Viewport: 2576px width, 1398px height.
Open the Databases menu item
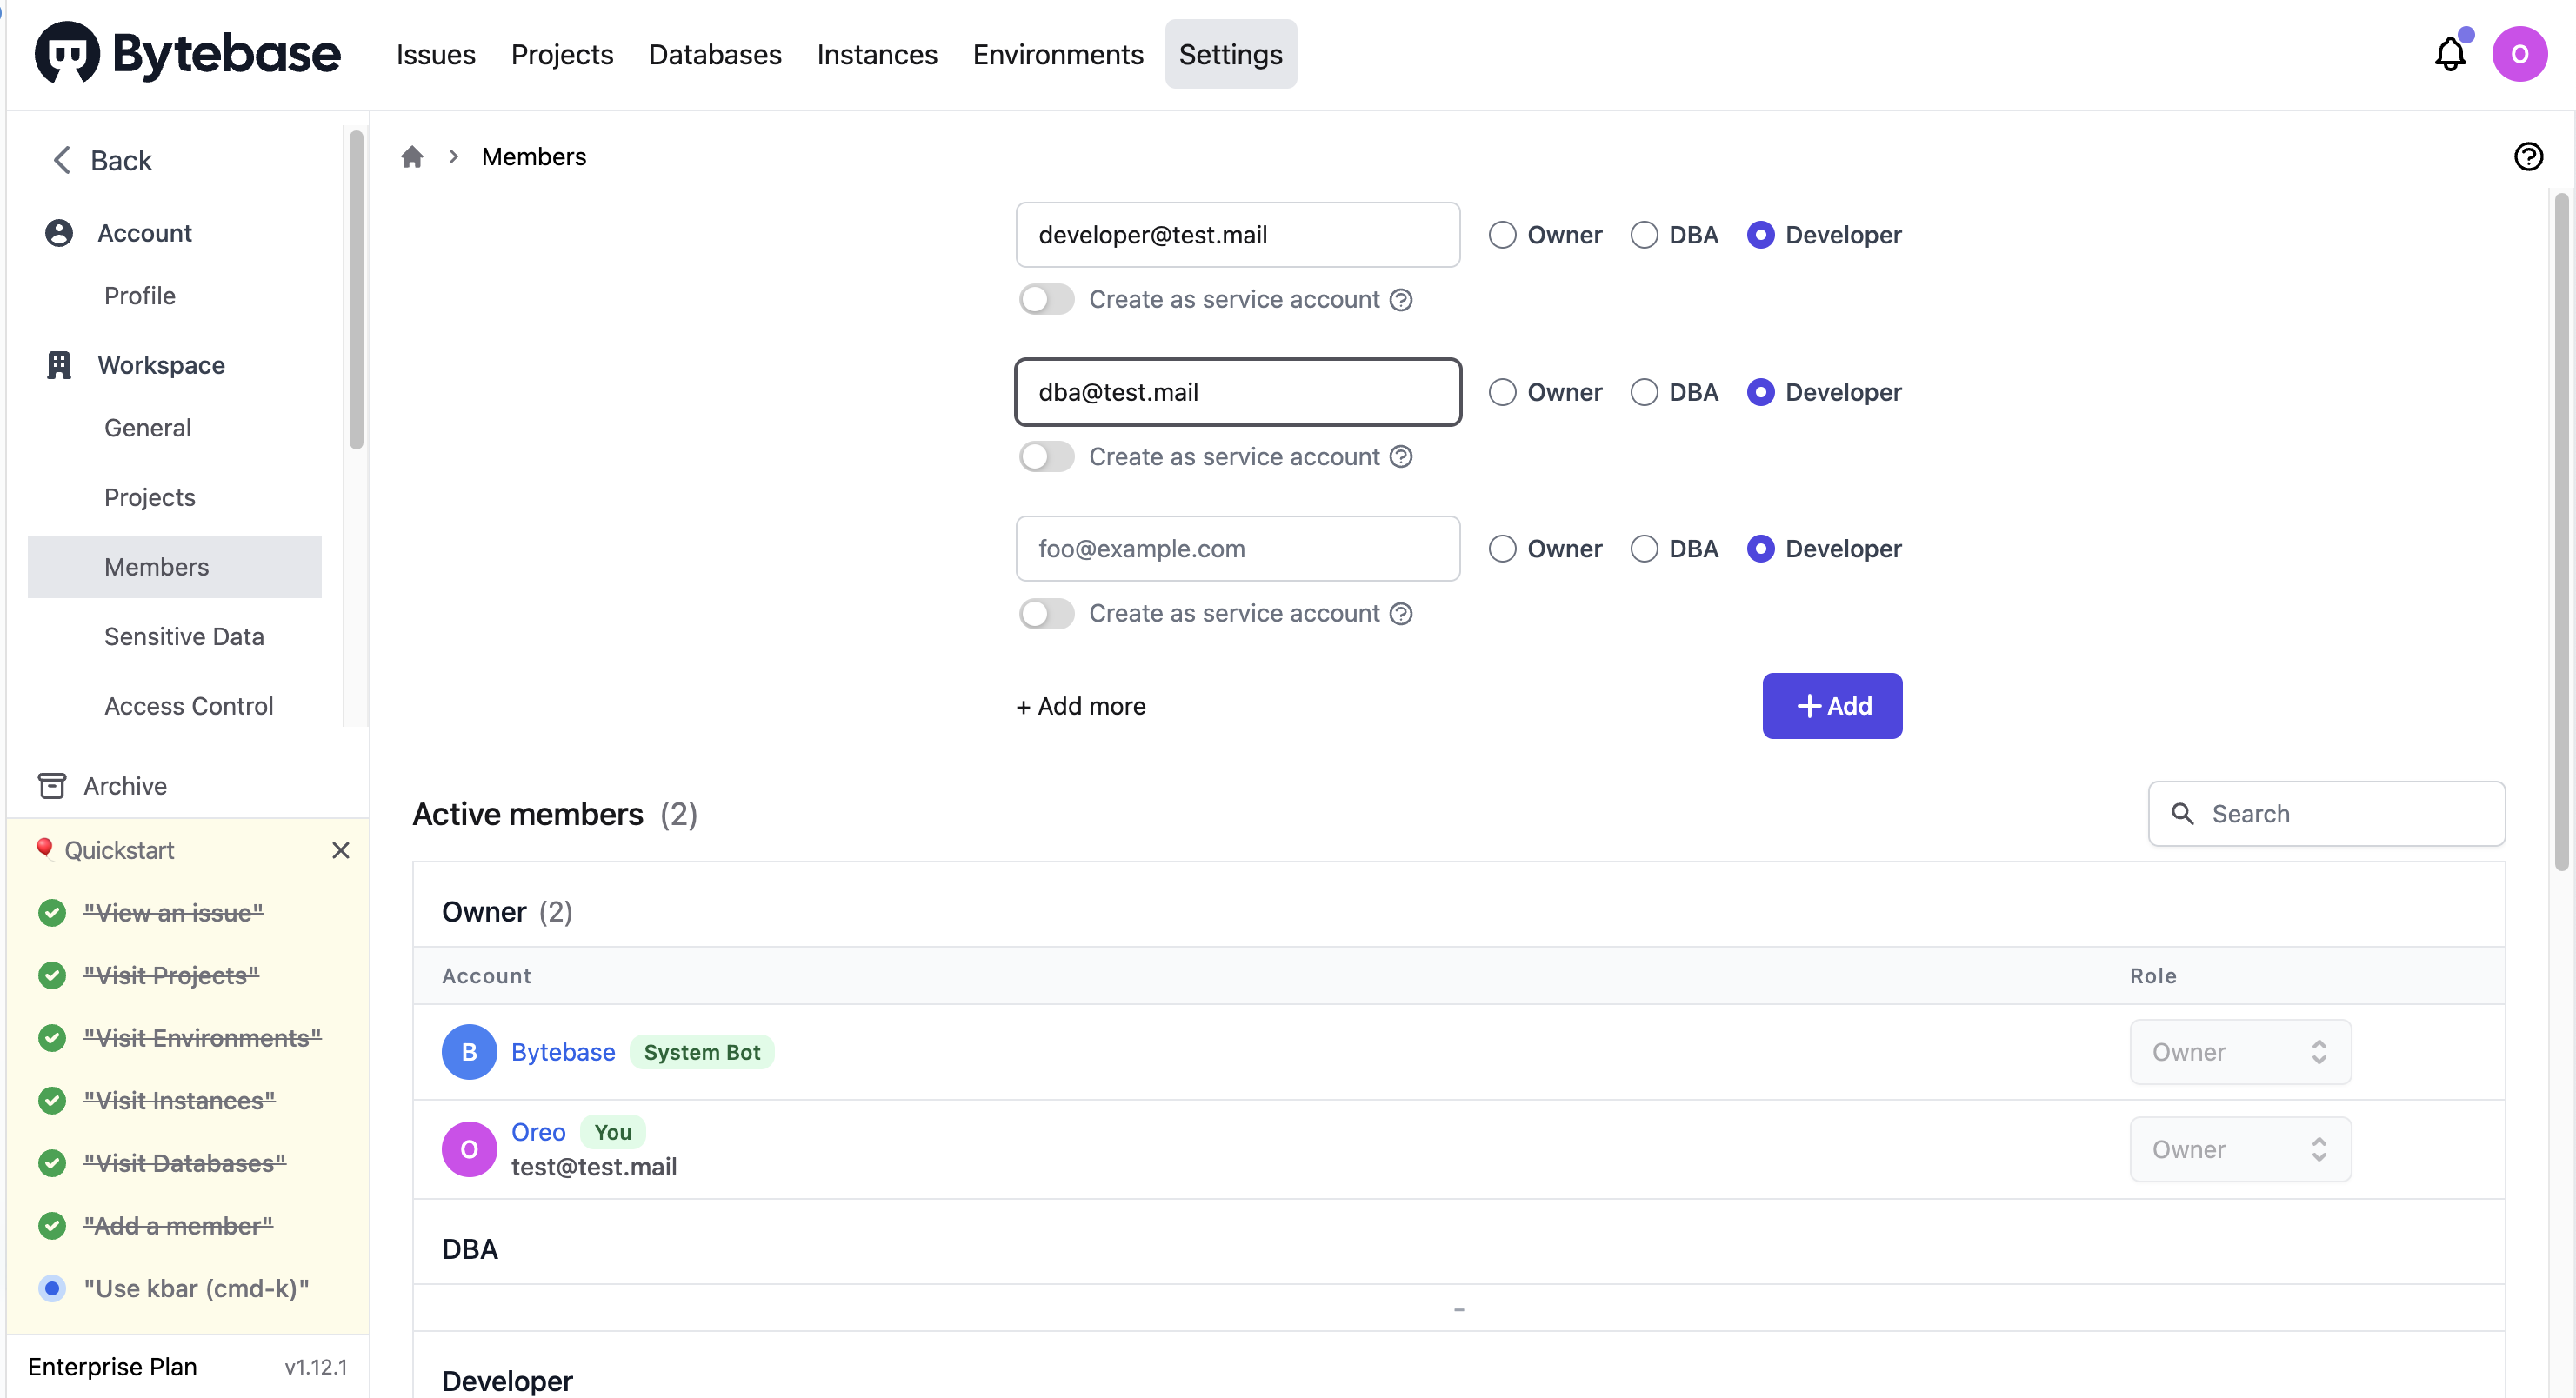pos(714,54)
